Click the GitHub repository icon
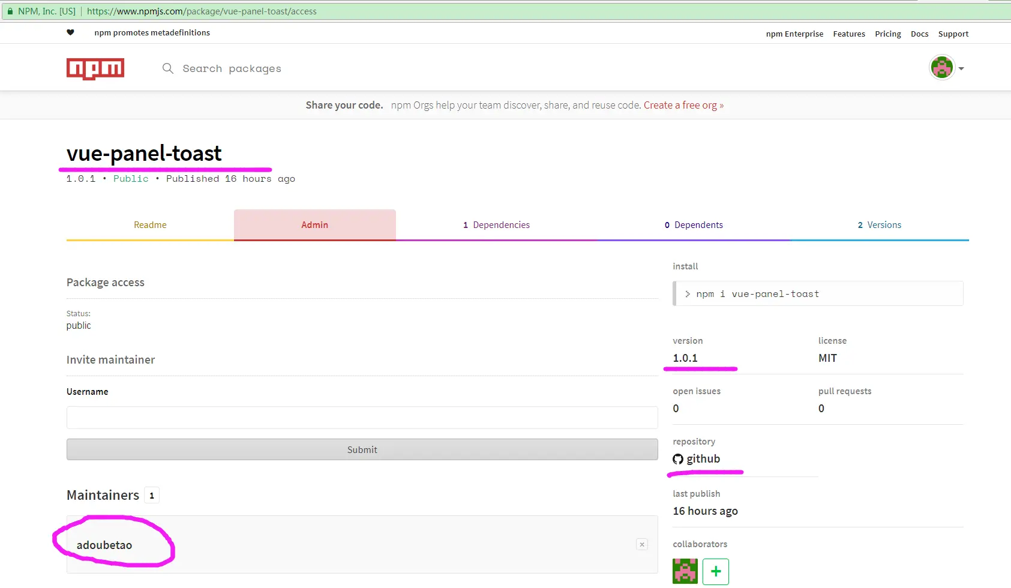 (678, 459)
